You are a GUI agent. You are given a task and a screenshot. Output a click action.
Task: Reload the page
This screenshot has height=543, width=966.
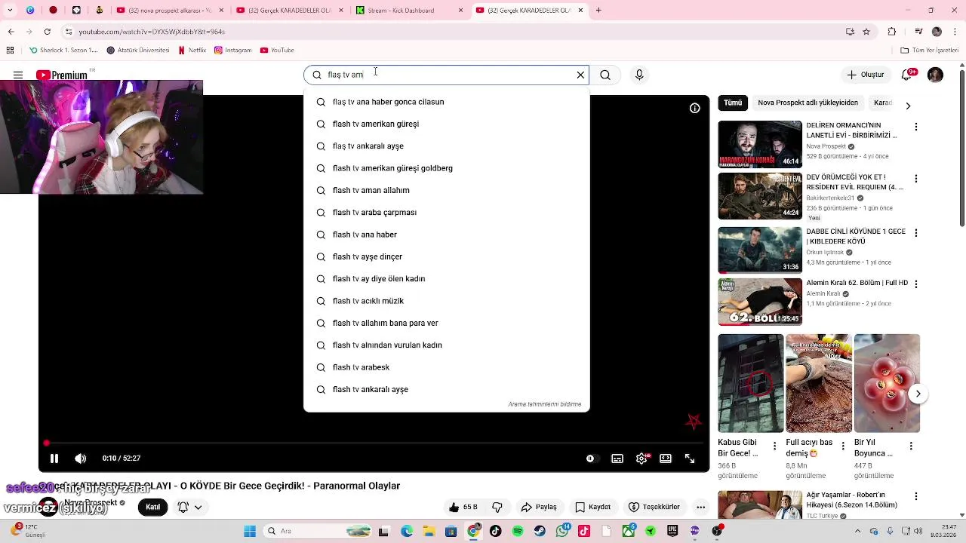click(x=48, y=32)
